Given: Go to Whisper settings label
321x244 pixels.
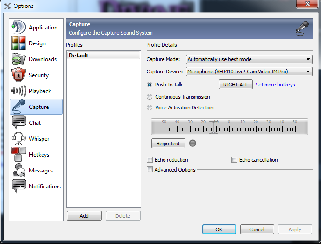Looking at the screenshot, I should pyautogui.click(x=39, y=139).
